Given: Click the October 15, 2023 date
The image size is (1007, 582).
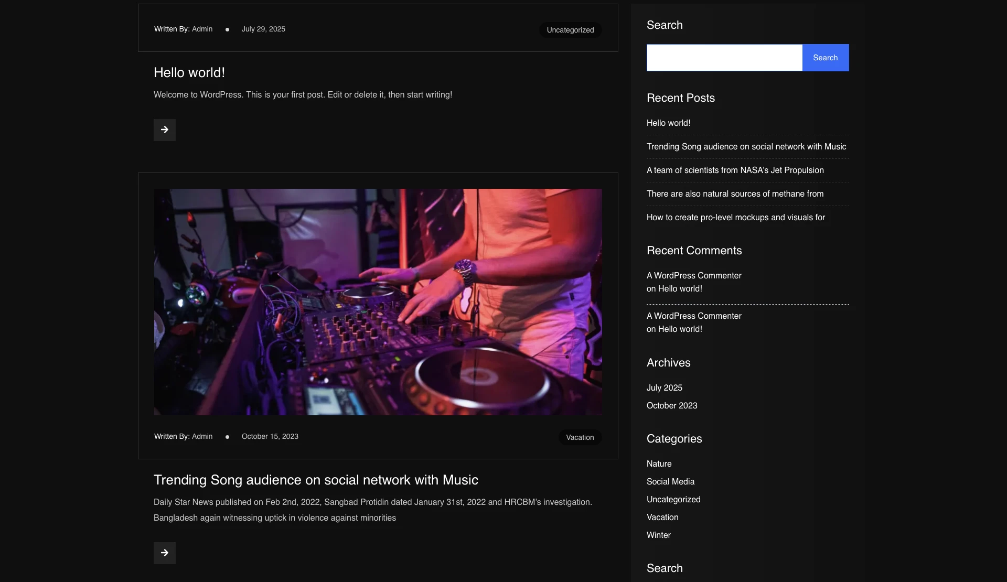Looking at the screenshot, I should [270, 436].
